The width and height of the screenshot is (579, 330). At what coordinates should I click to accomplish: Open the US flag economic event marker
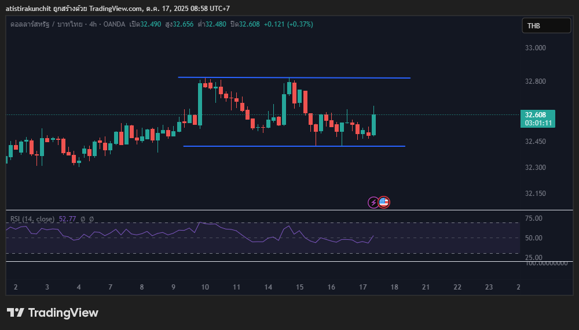click(384, 202)
